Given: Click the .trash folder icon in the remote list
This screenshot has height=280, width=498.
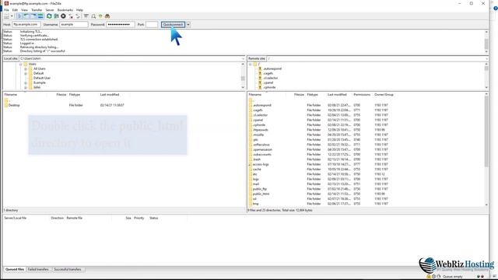Looking at the screenshot, I should click(x=251, y=159).
